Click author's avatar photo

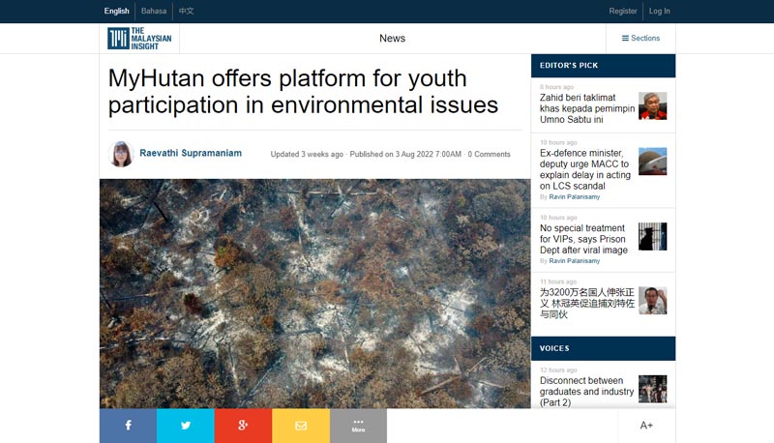point(121,154)
